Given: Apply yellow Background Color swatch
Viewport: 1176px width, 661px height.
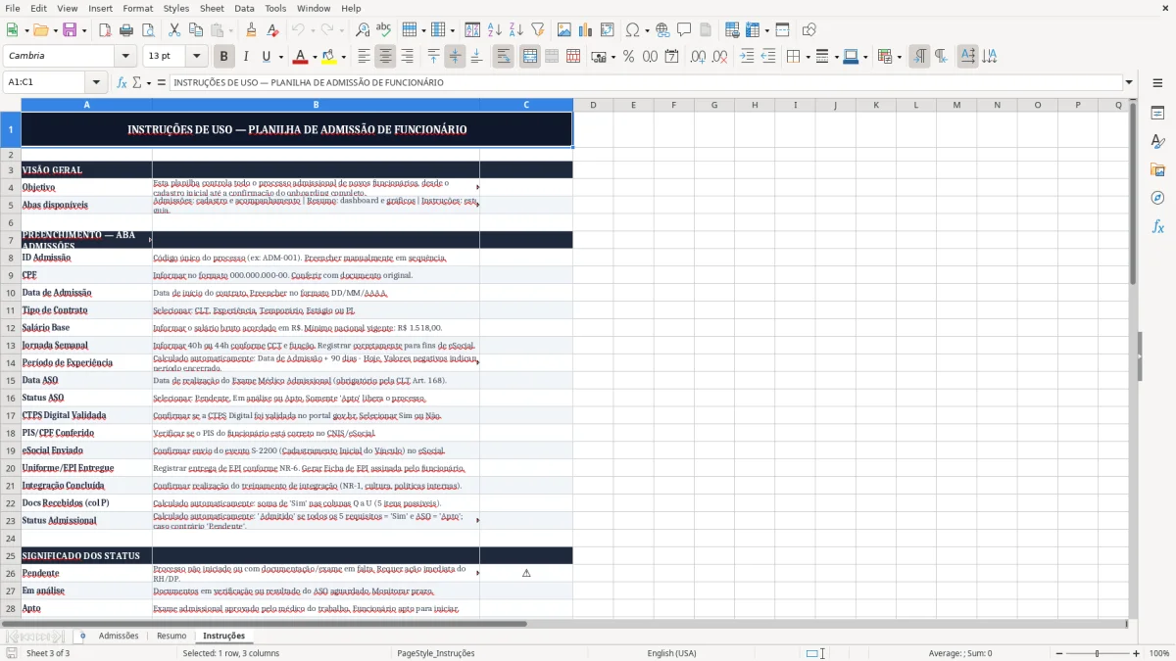Looking at the screenshot, I should 329,57.
